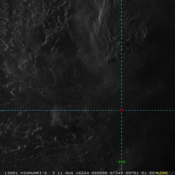Click the horizontal dashed line at far left edge
Screen dimensions: 175x175
click(x=1, y=111)
